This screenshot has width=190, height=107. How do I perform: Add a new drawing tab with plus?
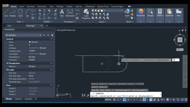pos(47,26)
